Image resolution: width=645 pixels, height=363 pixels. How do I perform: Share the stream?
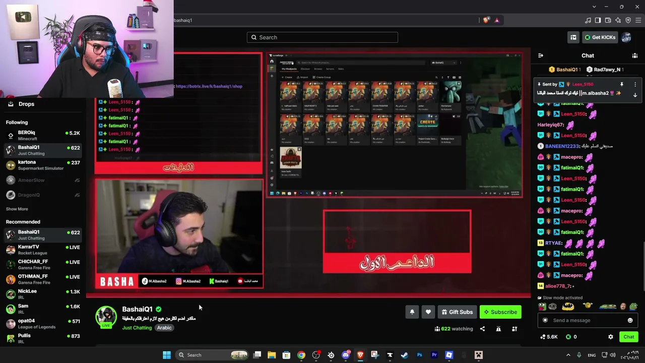pos(482,329)
